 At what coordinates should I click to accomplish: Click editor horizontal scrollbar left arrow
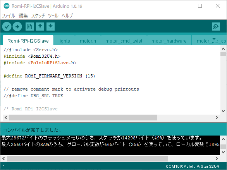[6, 117]
